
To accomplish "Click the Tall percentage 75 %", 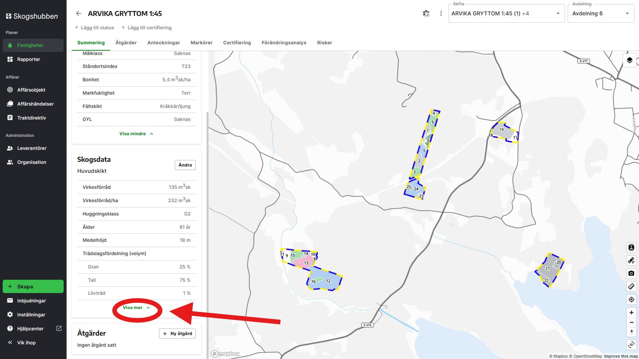I will (x=185, y=280).
